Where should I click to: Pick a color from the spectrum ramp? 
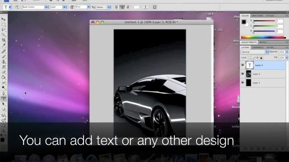click(263, 37)
